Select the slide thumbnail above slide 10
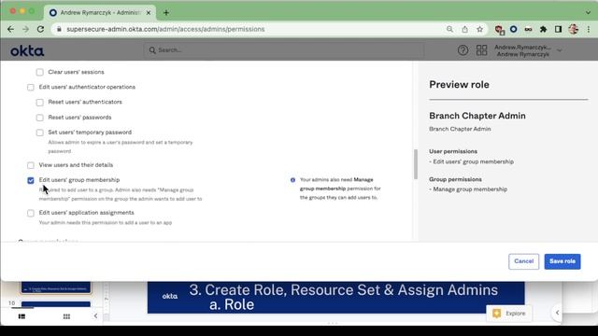 [56, 287]
